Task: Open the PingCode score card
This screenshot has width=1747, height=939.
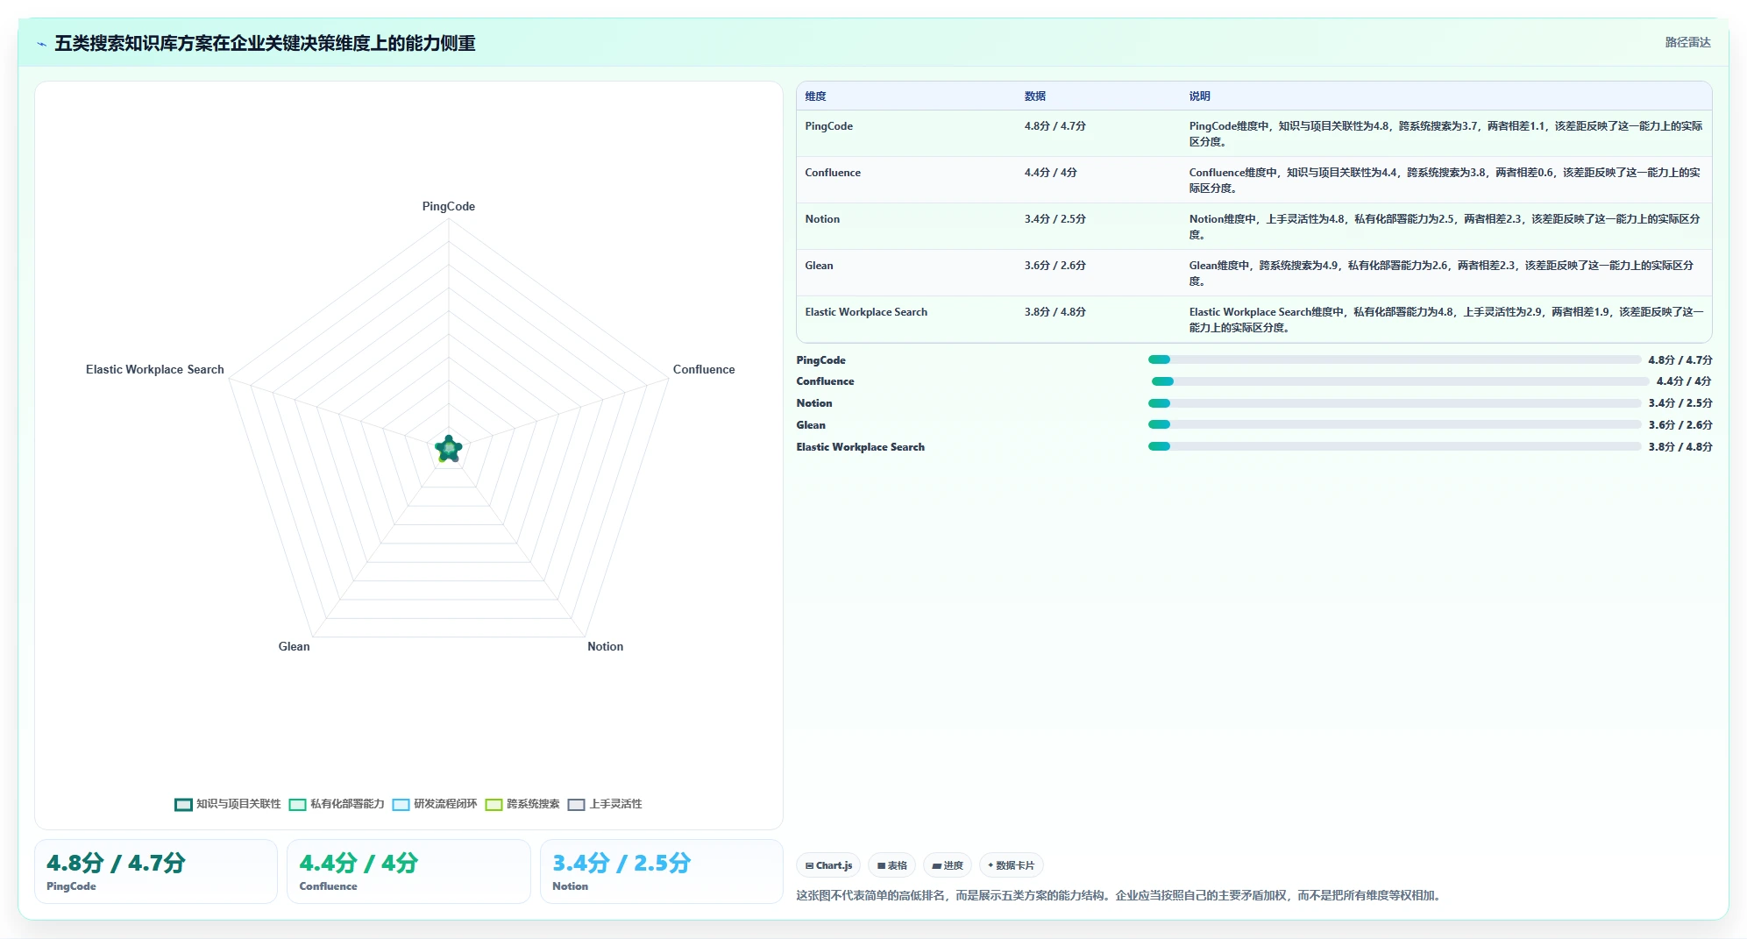Action: [156, 871]
